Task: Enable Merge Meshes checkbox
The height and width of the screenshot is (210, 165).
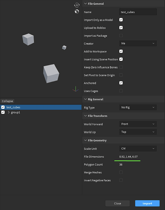Action: 121,172
